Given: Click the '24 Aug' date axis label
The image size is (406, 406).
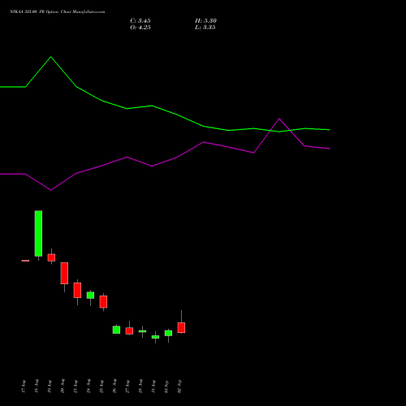Looking at the screenshot, I should point(89,387).
